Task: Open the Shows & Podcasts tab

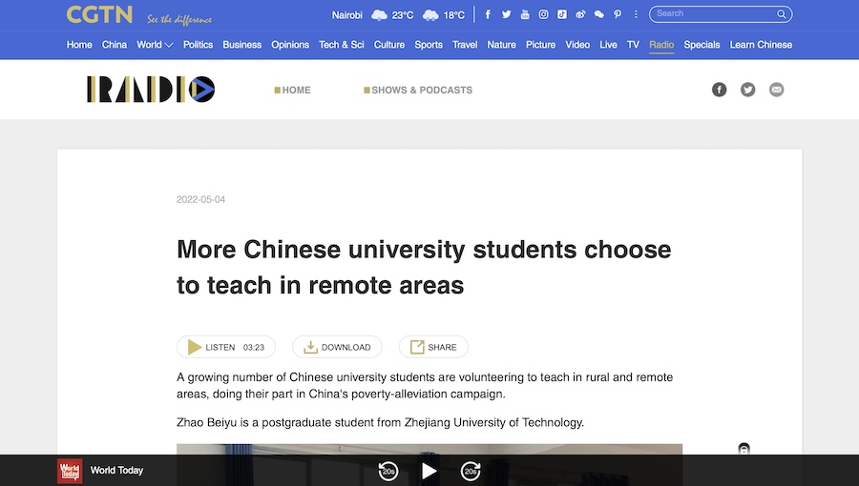Action: pos(421,91)
